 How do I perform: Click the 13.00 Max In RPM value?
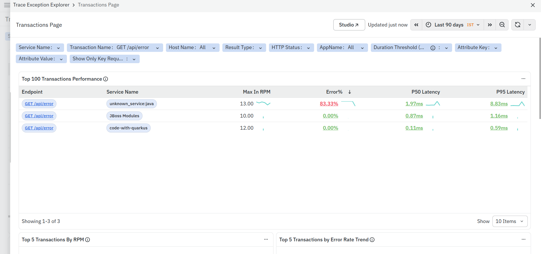(x=247, y=104)
